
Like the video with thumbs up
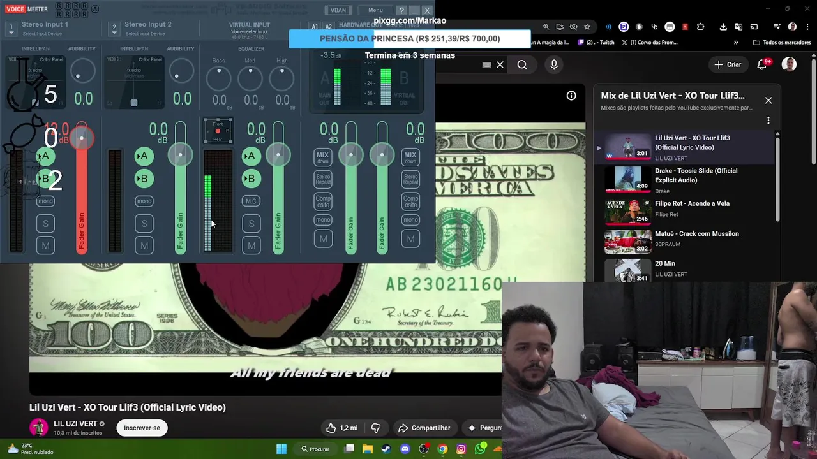(x=343, y=428)
